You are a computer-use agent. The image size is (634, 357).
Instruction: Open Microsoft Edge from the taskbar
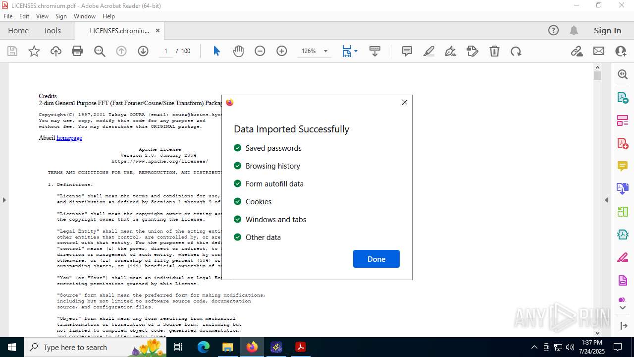204,347
